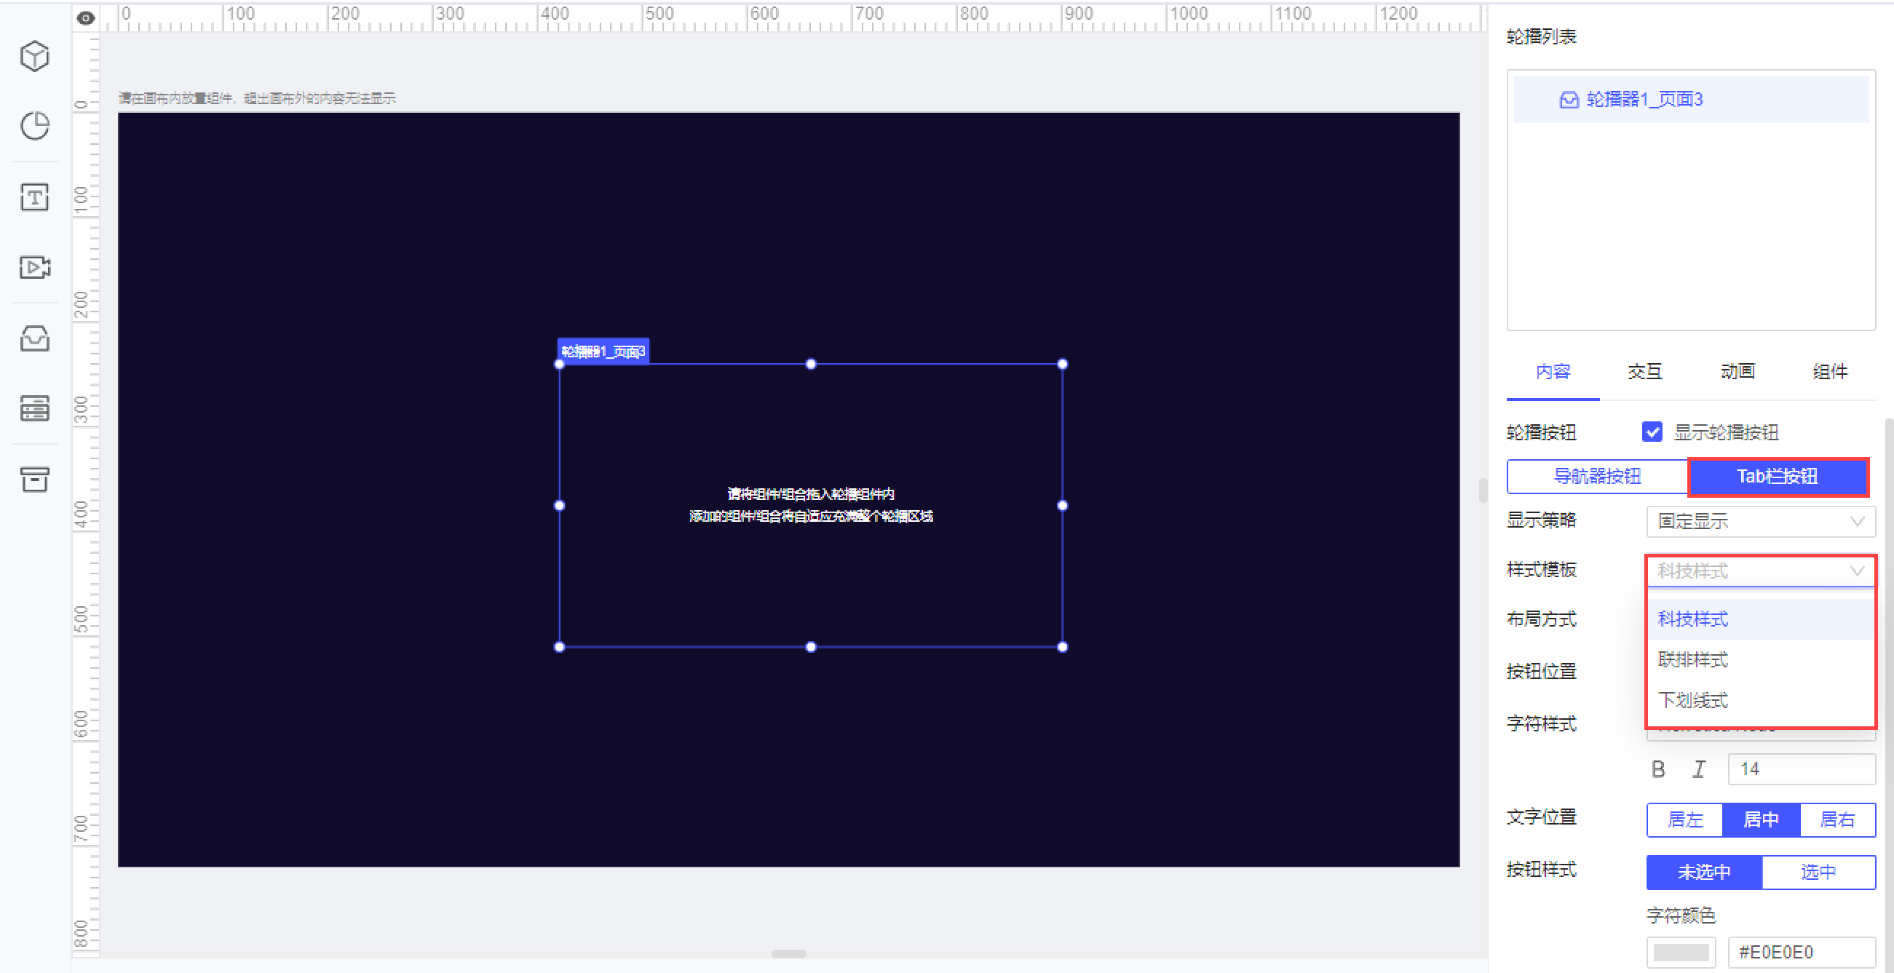
Task: Click the 3D cube component icon
Action: click(34, 57)
